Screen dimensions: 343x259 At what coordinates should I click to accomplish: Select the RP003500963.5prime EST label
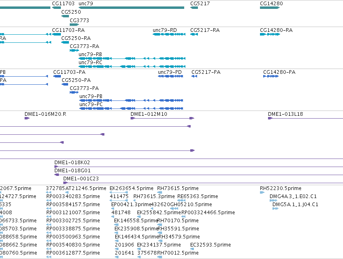[73, 237]
